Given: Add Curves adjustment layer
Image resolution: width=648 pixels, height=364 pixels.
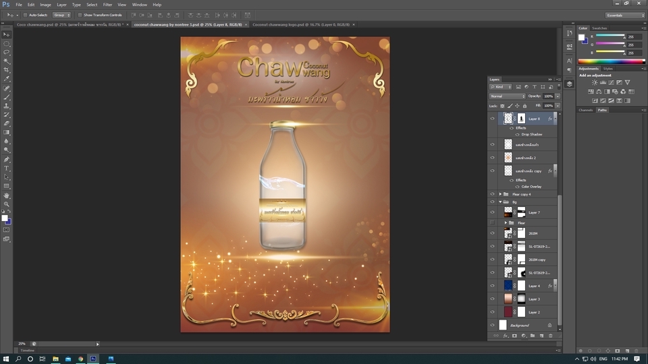Looking at the screenshot, I should (x=612, y=82).
